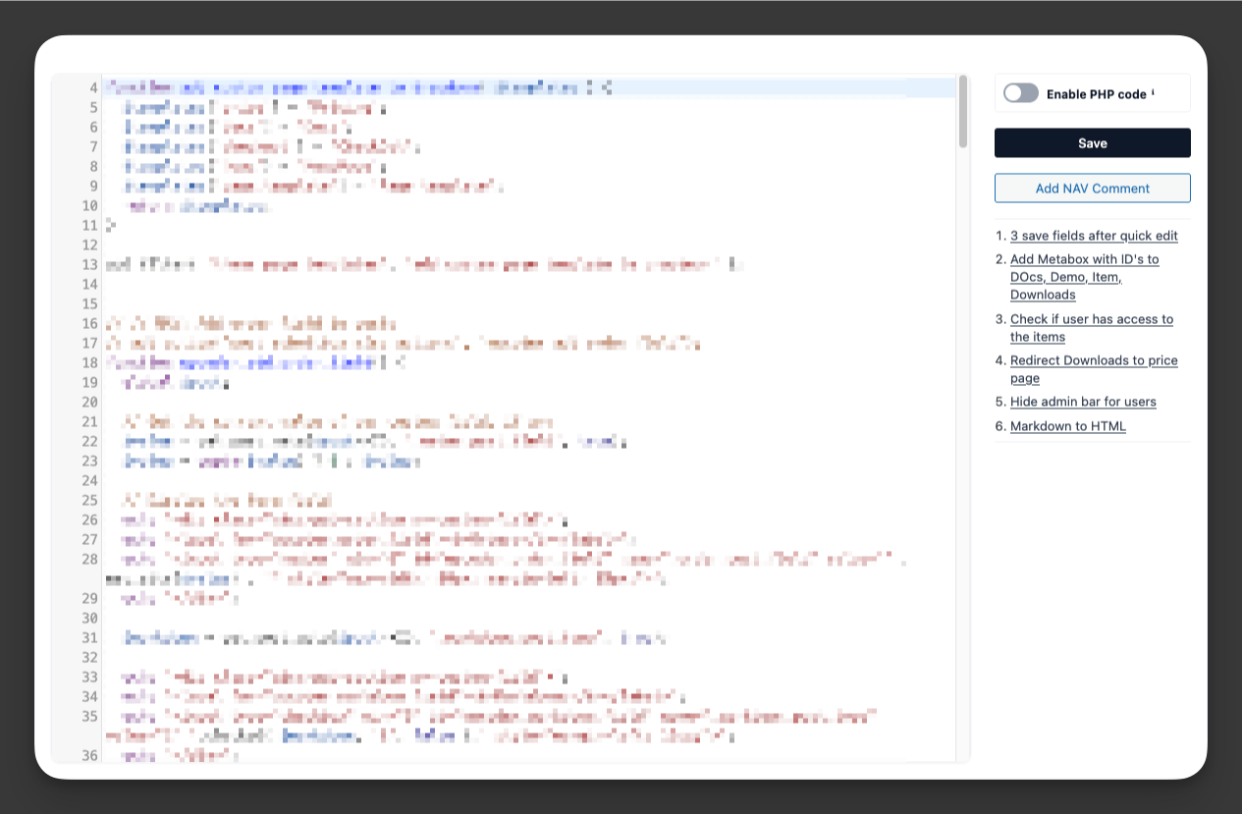This screenshot has height=814, width=1242.
Task: Click line number 25 in the gutter
Action: point(89,501)
